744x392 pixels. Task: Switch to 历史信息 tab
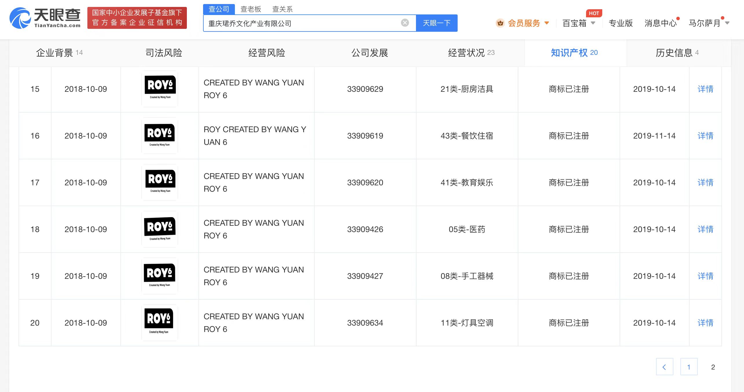coord(677,53)
